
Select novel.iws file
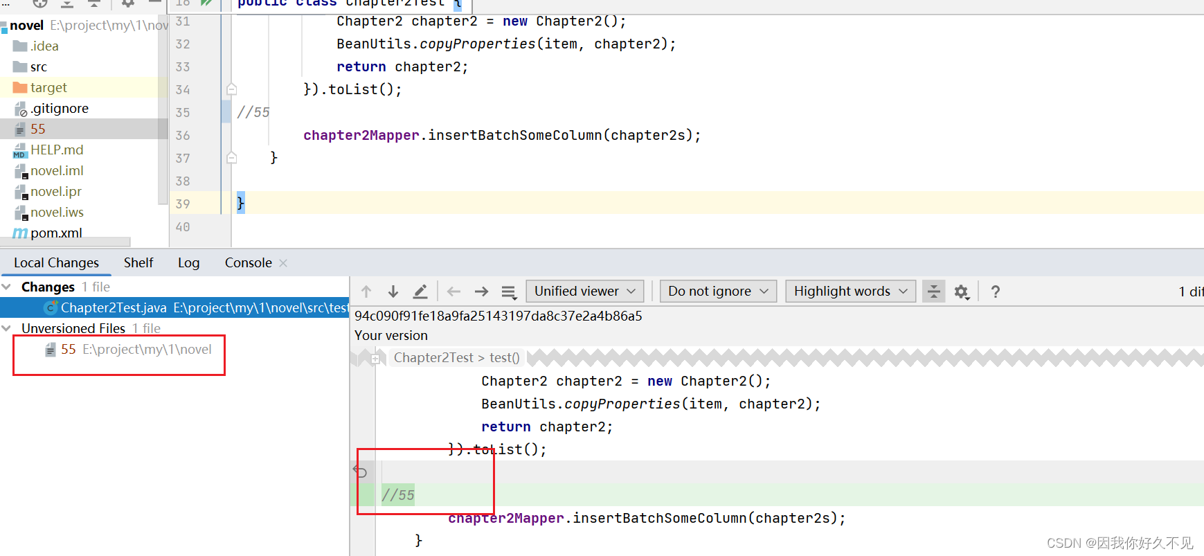57,213
